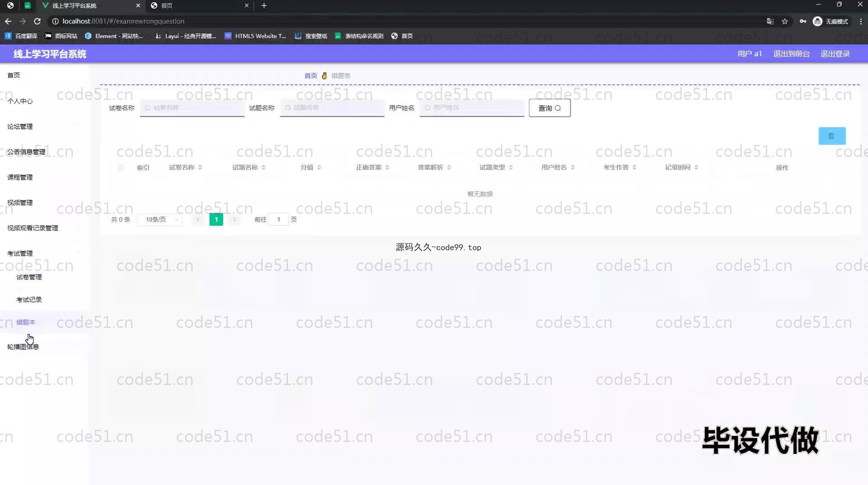Image resolution: width=868 pixels, height=485 pixels.
Task: Sort by 考生作答 column arrows
Action: pos(635,167)
